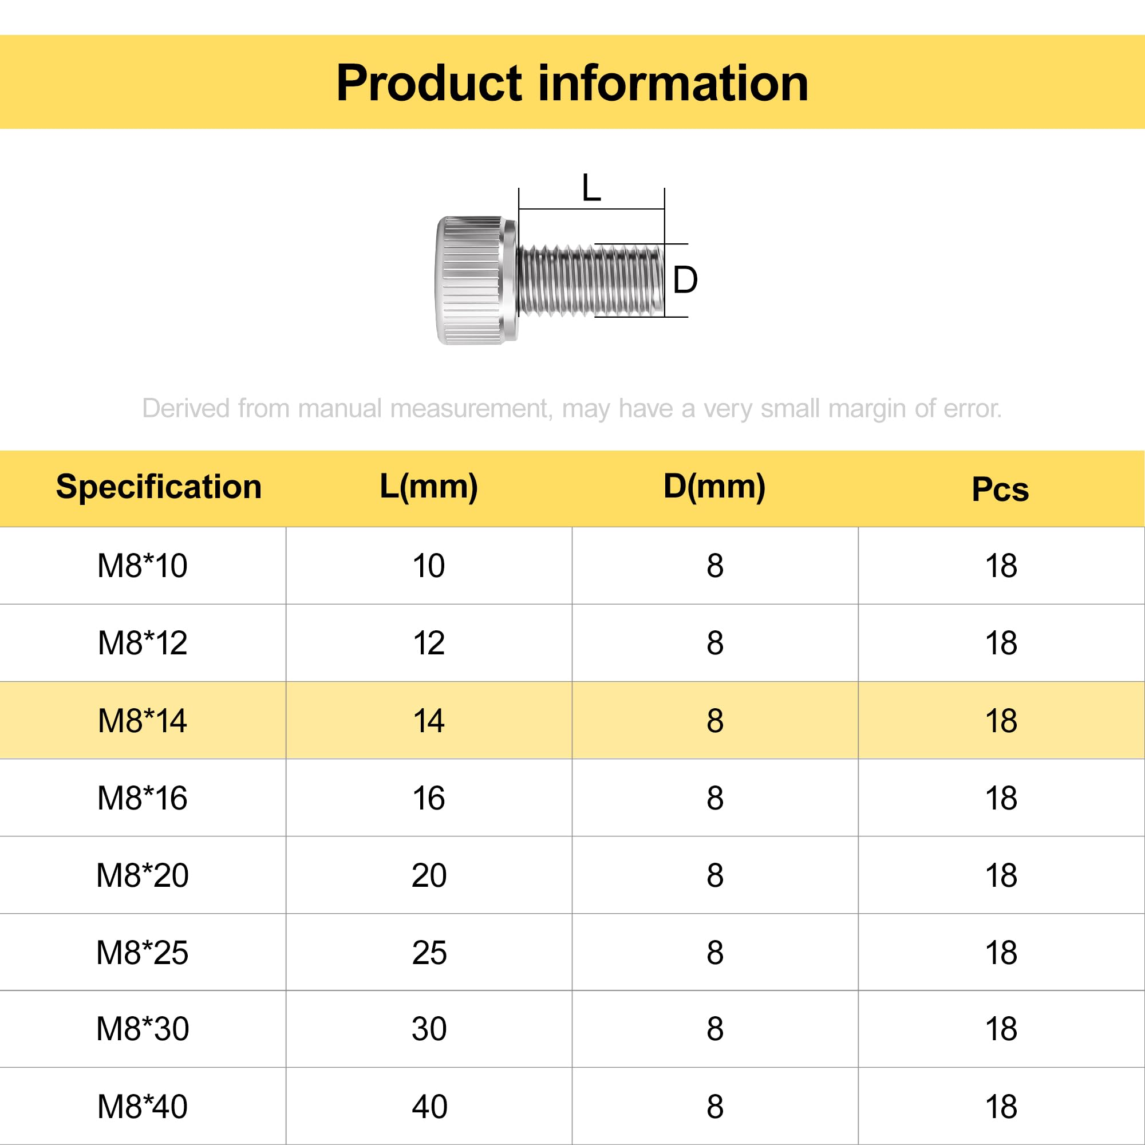The height and width of the screenshot is (1145, 1145).
Task: Click the M8*20 specification cell
Action: (143, 875)
